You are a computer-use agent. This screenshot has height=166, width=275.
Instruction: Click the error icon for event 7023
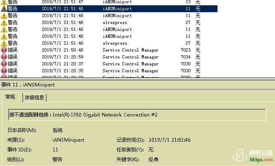pyautogui.click(x=4, y=50)
